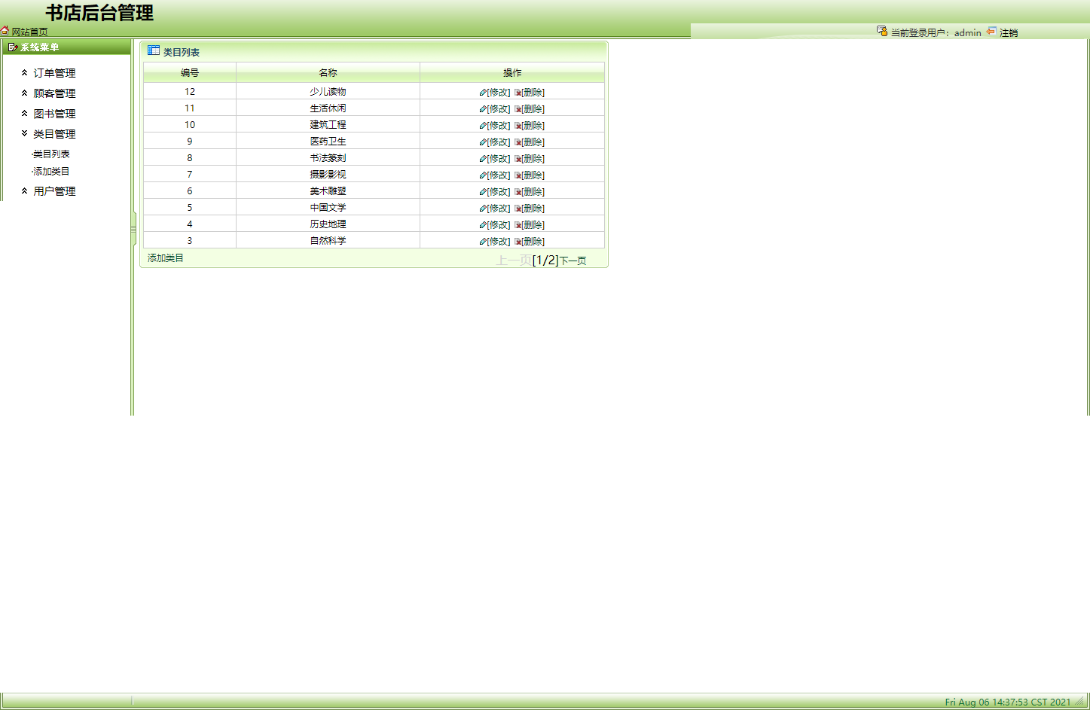Viewport: 1090px width, 710px height.
Task: Click the home icon beside 网站首页
Action: coord(5,31)
